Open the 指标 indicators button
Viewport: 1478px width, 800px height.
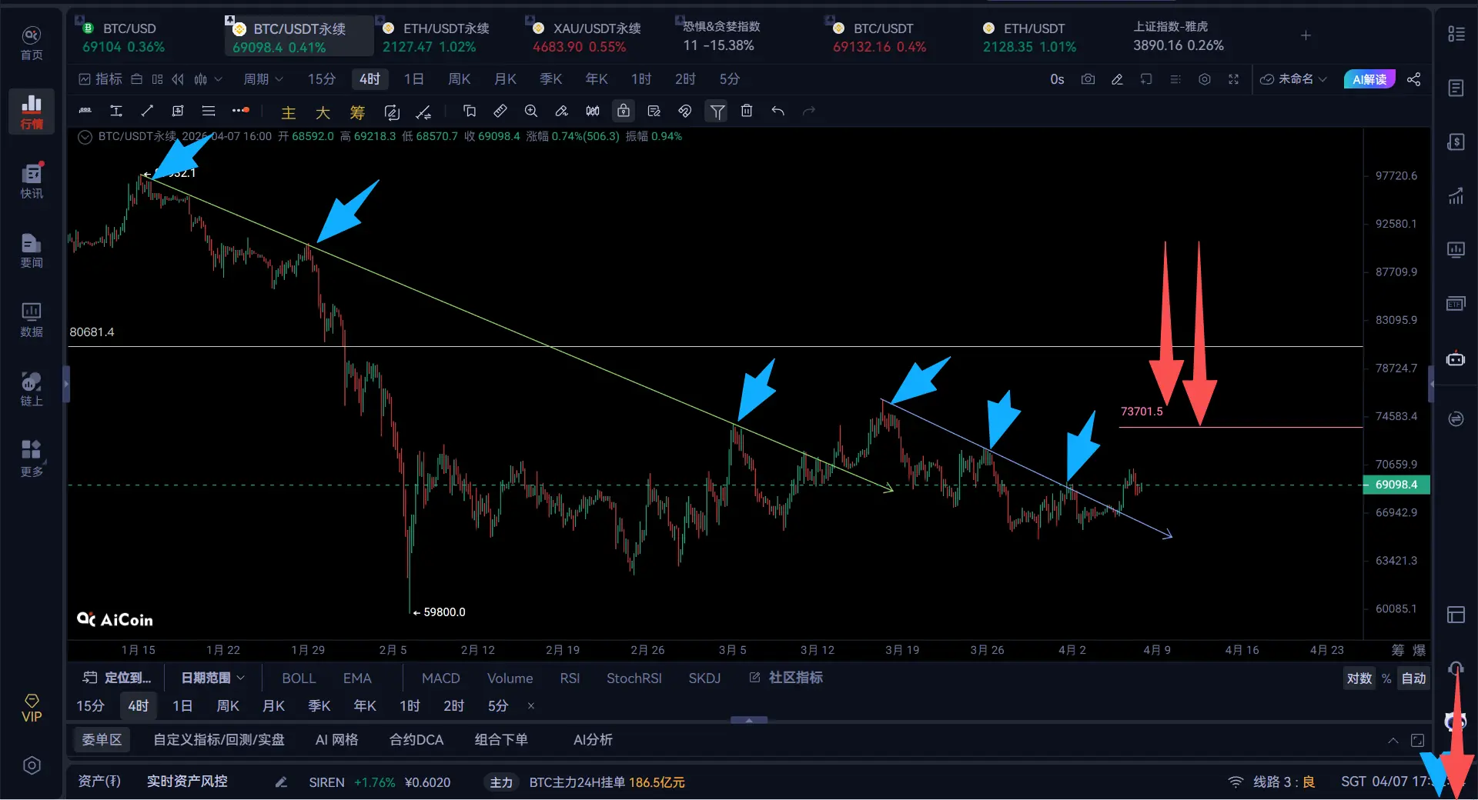(x=100, y=79)
